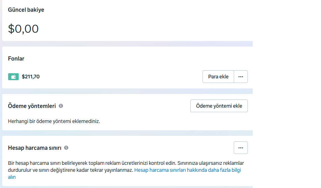Click the word 'alın' ending the link
Viewport: 321px width, 188px height.
click(x=12, y=177)
